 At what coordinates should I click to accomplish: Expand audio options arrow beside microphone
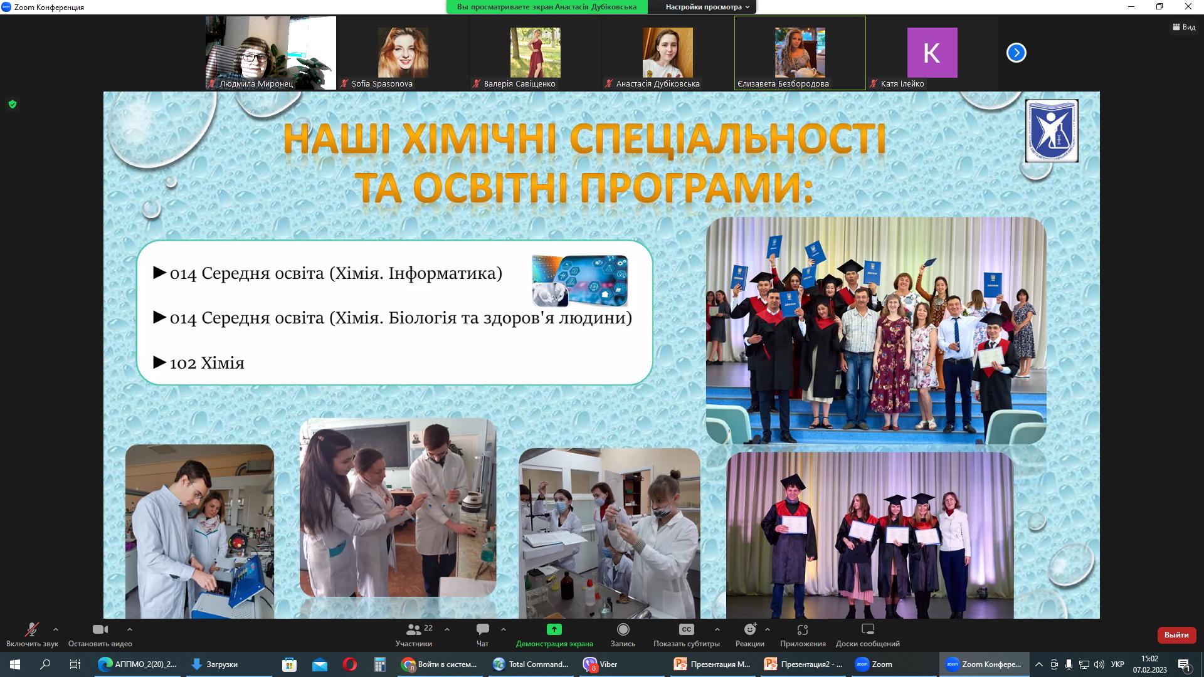pyautogui.click(x=56, y=629)
